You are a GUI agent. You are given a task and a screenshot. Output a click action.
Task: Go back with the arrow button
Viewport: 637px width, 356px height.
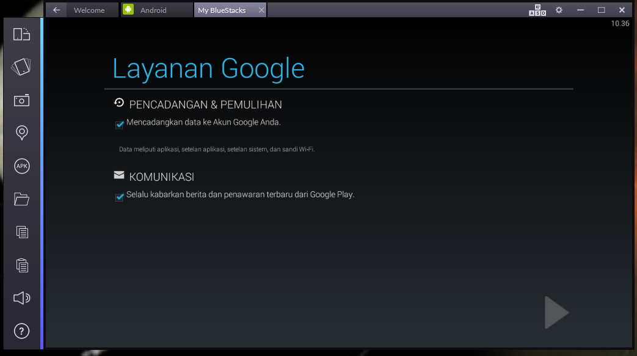[56, 10]
